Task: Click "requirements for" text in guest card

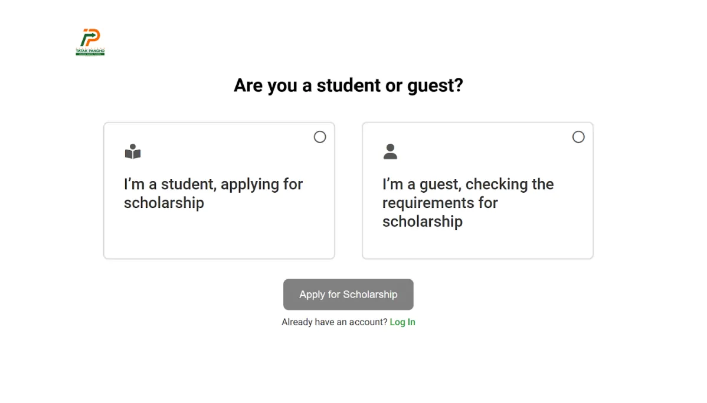Action: click(x=440, y=203)
